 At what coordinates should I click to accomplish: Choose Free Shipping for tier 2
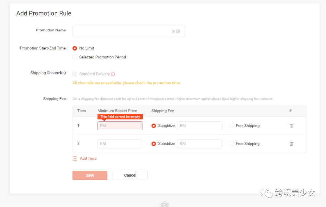click(231, 144)
